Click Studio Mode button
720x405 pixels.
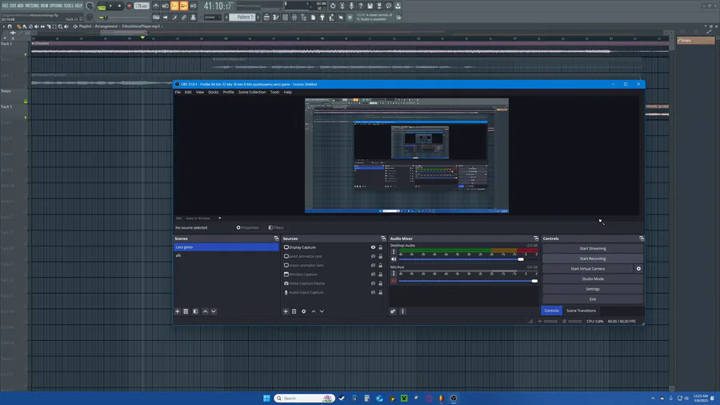(593, 279)
